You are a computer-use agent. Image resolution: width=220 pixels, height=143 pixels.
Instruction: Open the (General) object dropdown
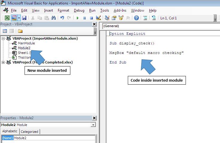pos(161,26)
